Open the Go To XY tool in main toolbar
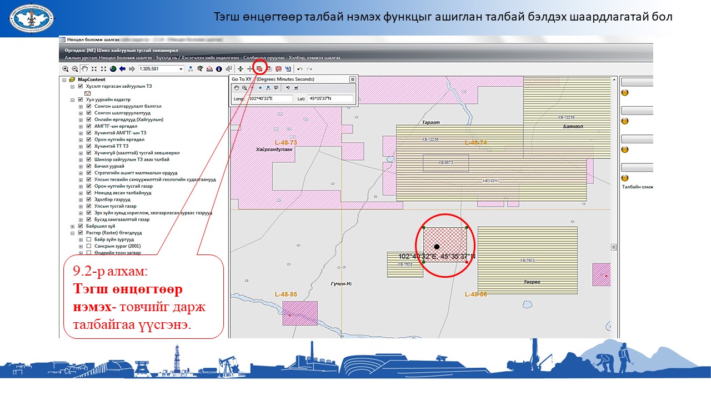The height and width of the screenshot is (400, 711). point(191,69)
